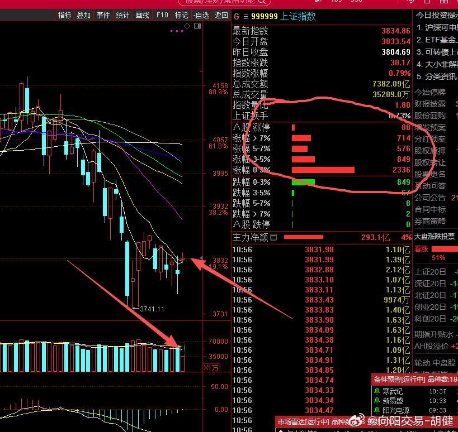Click the bell icon next to 阳光电源
This screenshot has height=432, width=458.
click(x=377, y=410)
